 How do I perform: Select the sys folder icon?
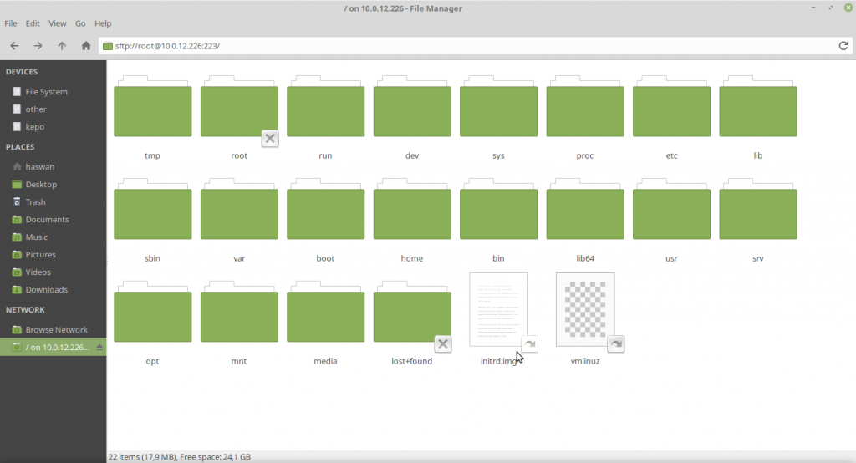coord(498,106)
